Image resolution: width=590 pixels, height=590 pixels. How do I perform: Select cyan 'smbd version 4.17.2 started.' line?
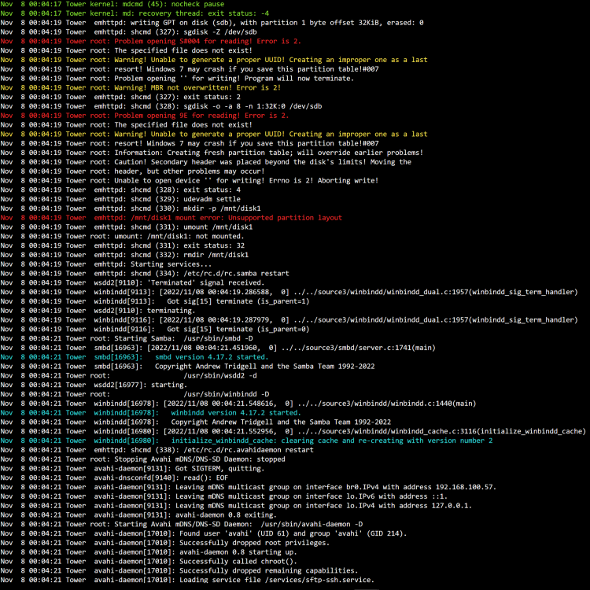135,357
